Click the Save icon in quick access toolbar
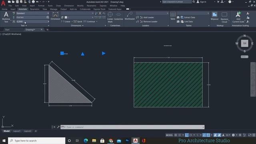 pos(17,2)
